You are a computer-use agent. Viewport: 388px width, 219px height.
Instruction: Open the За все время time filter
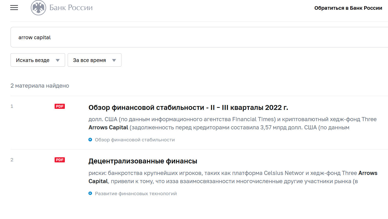[94, 60]
